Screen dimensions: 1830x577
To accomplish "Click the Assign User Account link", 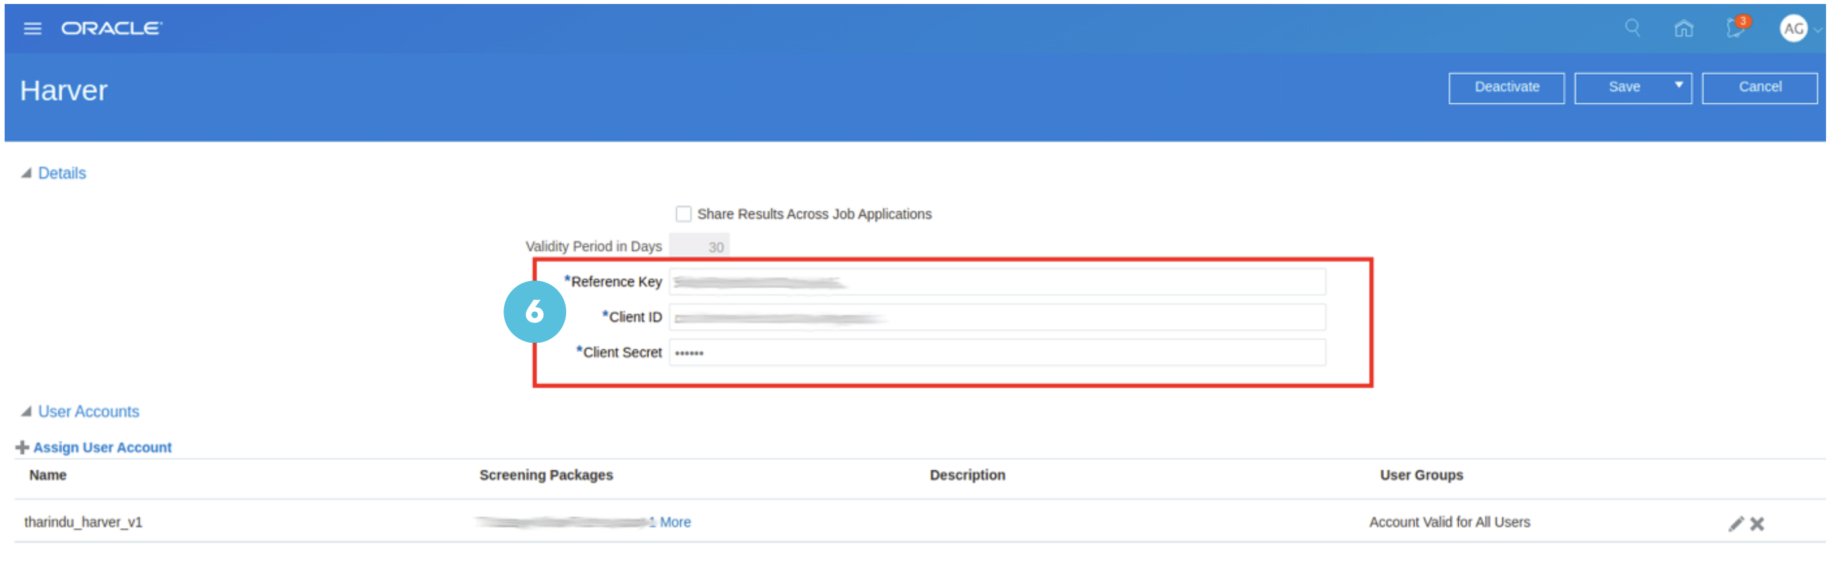I will [x=103, y=448].
